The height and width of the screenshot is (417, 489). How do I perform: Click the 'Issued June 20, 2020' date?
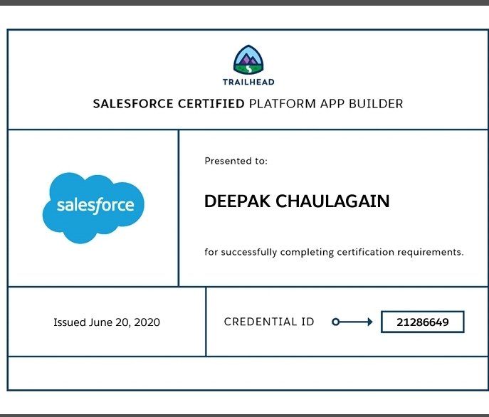coord(107,322)
